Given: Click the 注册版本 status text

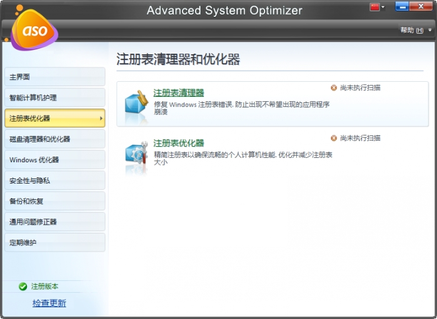Looking at the screenshot, I should [44, 286].
